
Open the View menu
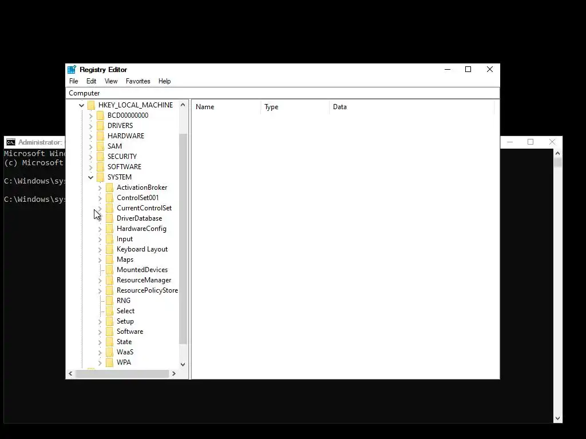tap(111, 81)
